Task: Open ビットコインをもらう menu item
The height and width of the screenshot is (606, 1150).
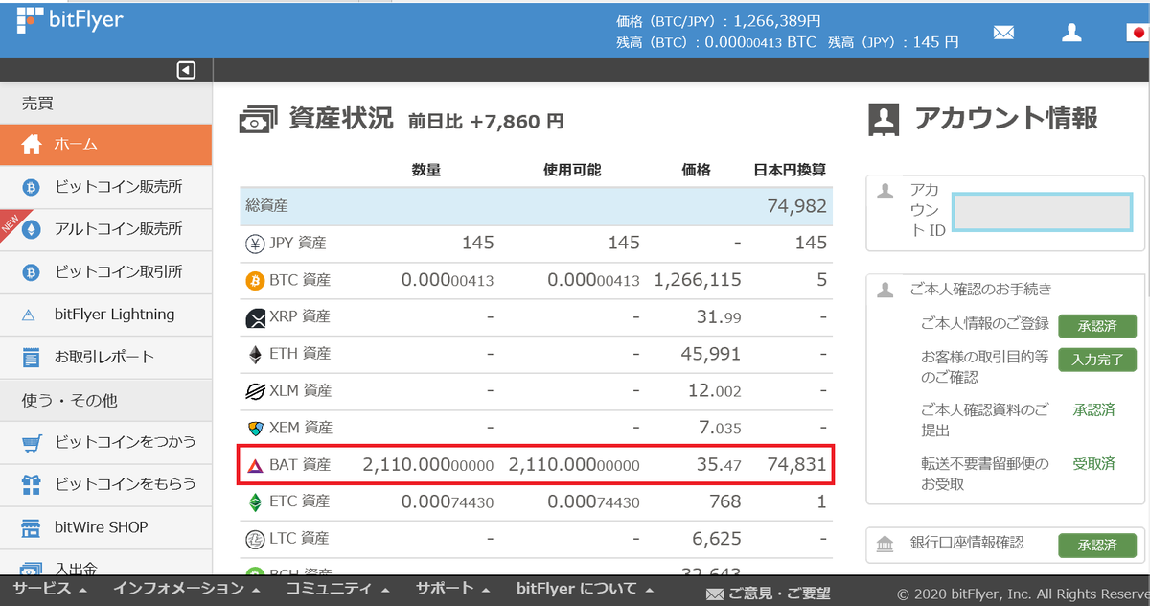Action: point(105,485)
